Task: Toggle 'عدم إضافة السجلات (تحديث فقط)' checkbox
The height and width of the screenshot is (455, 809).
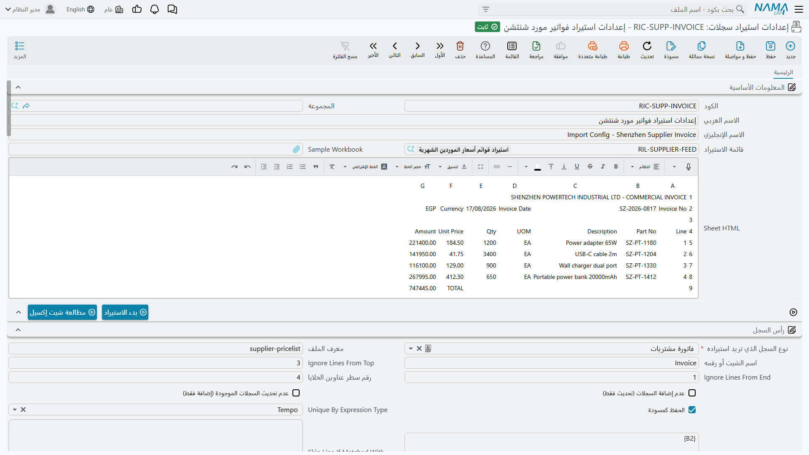Action: [x=692, y=393]
